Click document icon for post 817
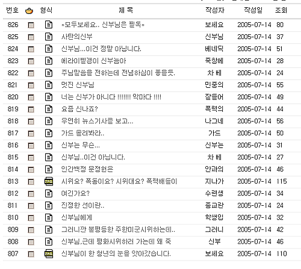The height and width of the screenshot is (269, 301). point(49,133)
